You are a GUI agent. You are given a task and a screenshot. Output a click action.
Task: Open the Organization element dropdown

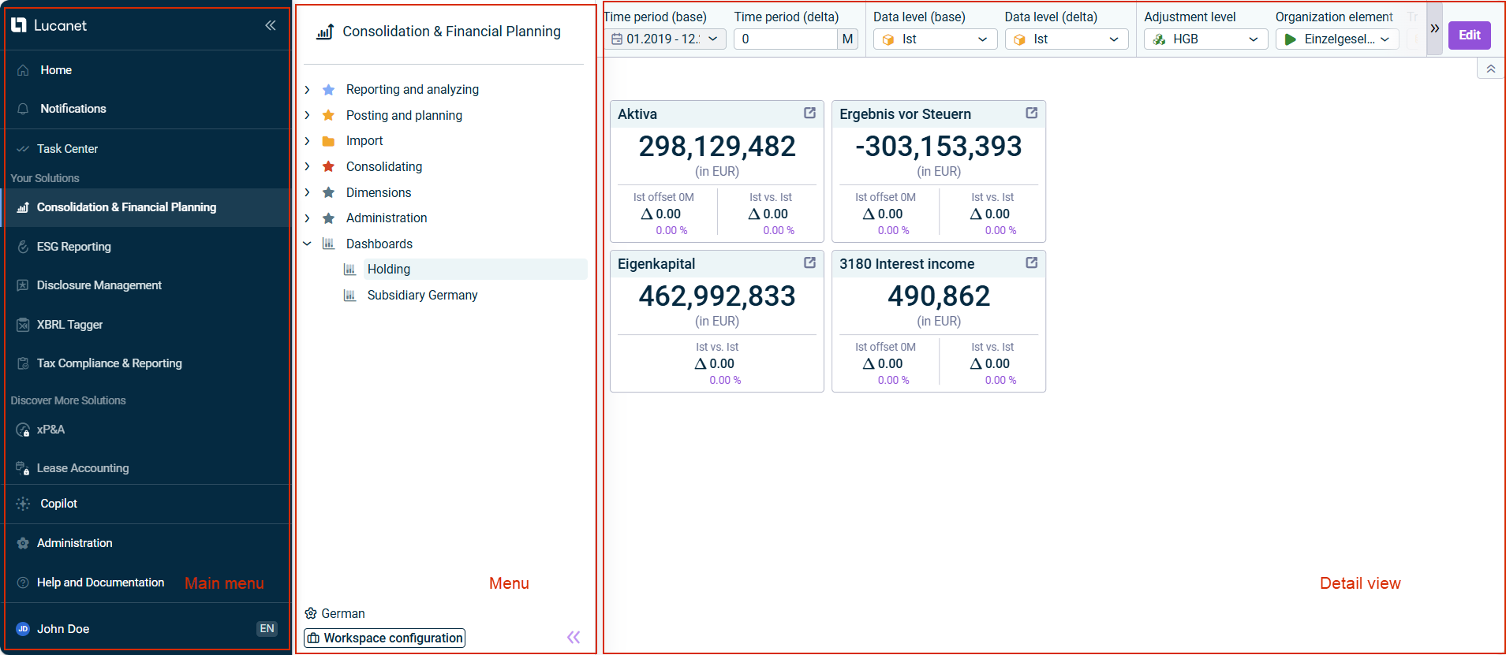(1337, 39)
